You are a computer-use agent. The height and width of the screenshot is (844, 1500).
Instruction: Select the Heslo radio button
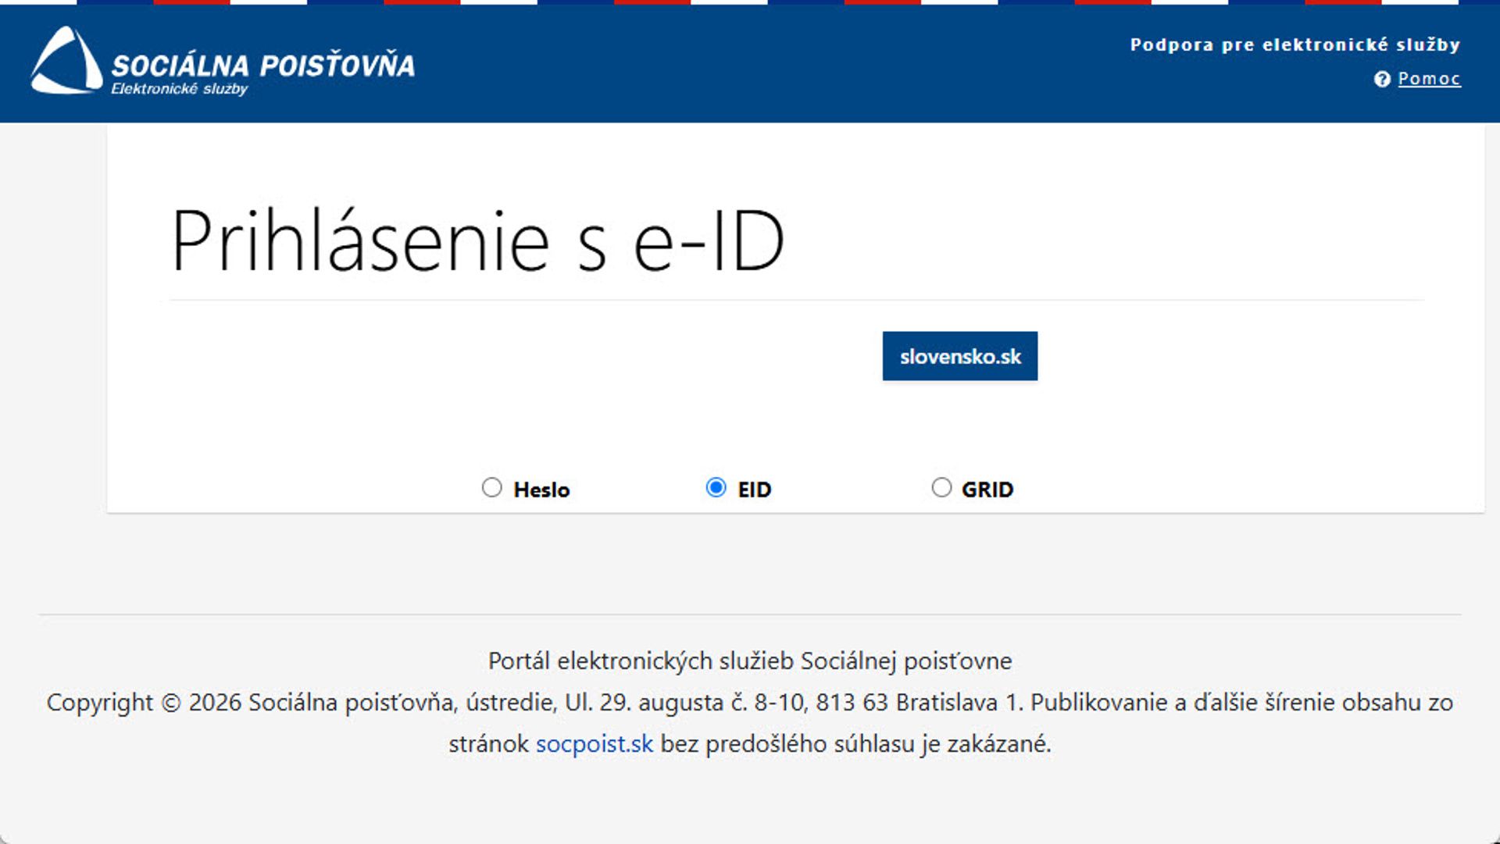click(491, 488)
